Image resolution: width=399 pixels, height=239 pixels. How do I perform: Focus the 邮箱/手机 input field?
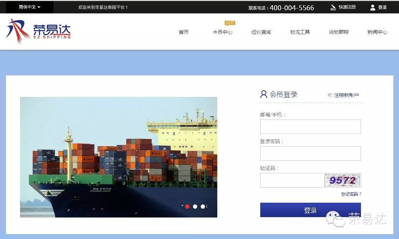point(310,127)
